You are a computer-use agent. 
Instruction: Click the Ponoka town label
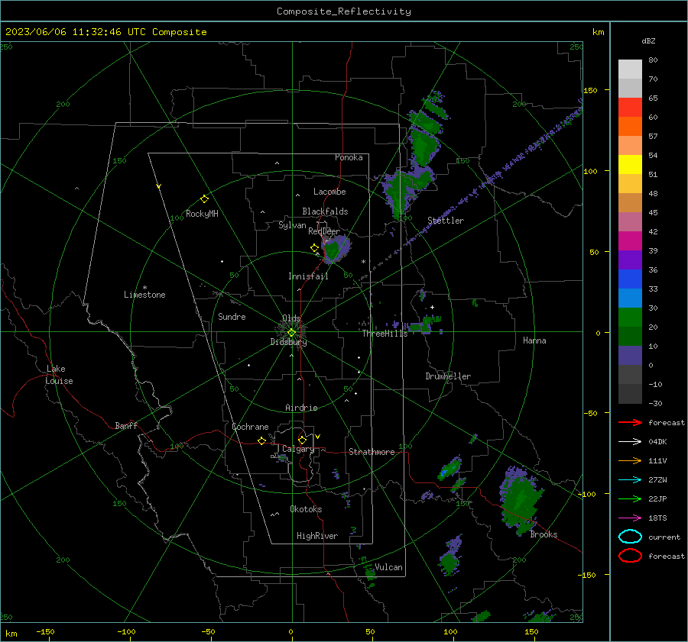349,157
